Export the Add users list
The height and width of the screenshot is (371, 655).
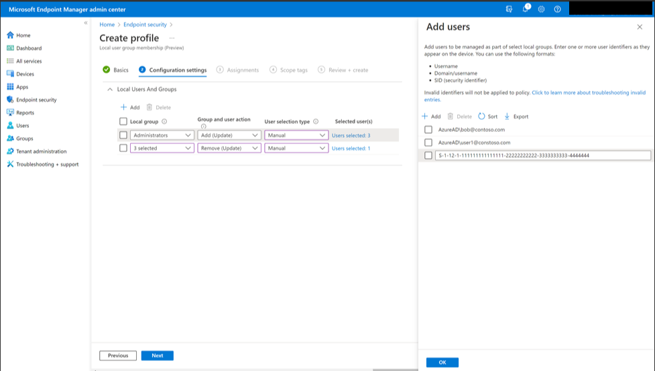pyautogui.click(x=516, y=117)
